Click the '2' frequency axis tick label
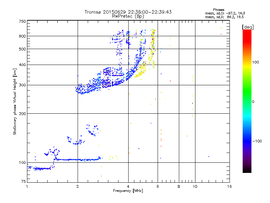The image size is (270, 203). (78, 186)
